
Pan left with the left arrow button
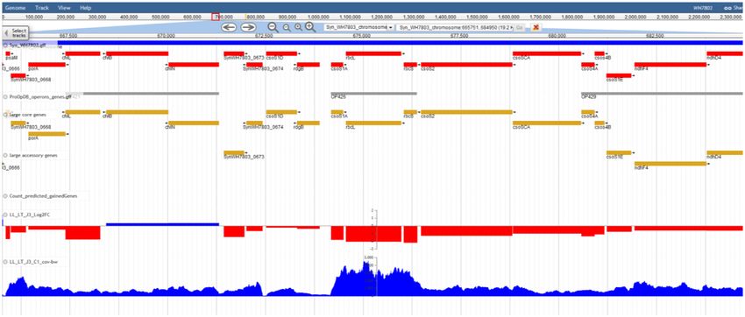pyautogui.click(x=229, y=27)
